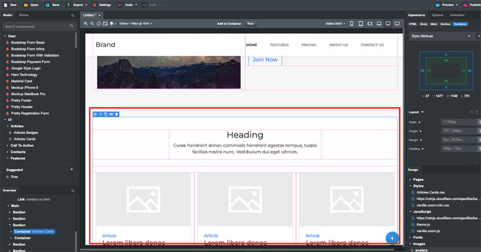Switch to the large desktop preview icon

(397, 24)
